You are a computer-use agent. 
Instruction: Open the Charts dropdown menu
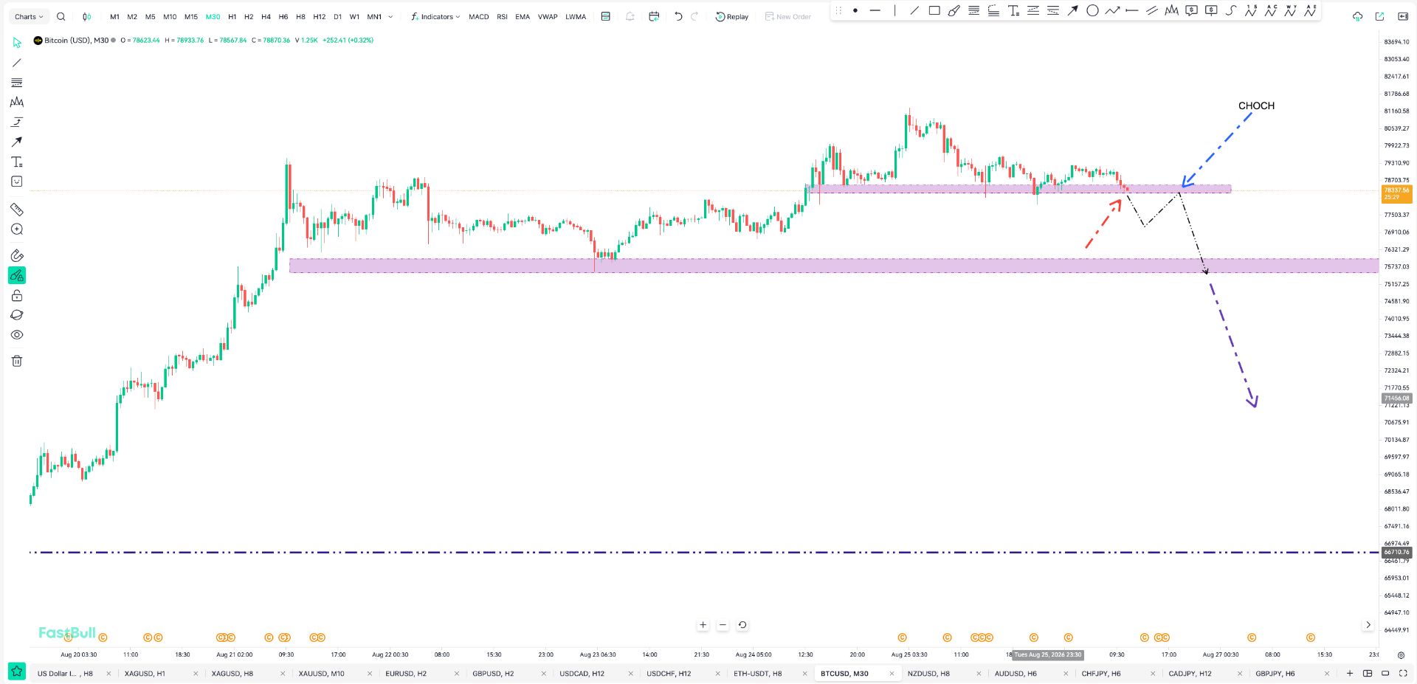(x=29, y=16)
